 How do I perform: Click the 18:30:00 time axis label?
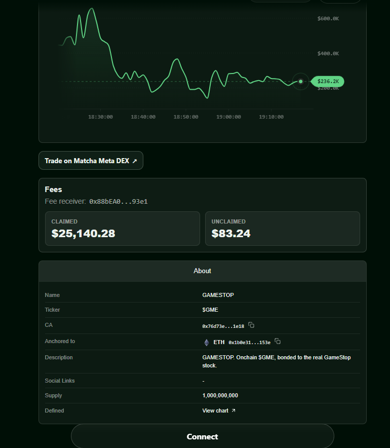pos(100,117)
